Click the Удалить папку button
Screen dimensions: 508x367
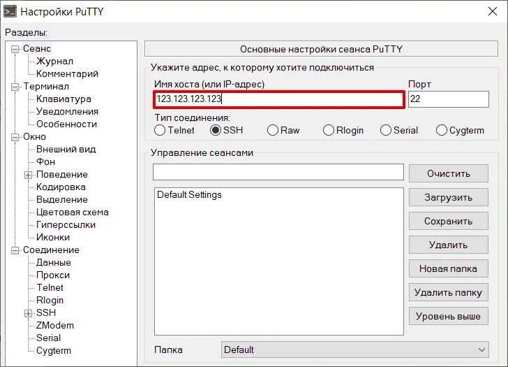point(449,292)
